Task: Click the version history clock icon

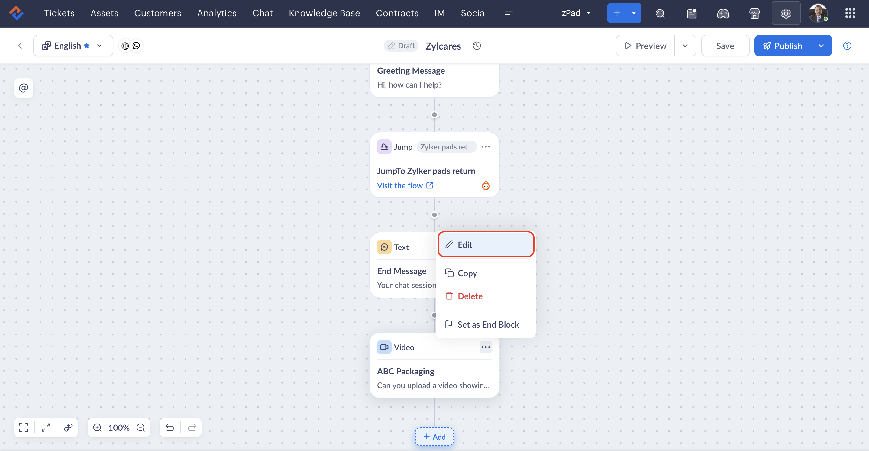Action: pos(476,46)
